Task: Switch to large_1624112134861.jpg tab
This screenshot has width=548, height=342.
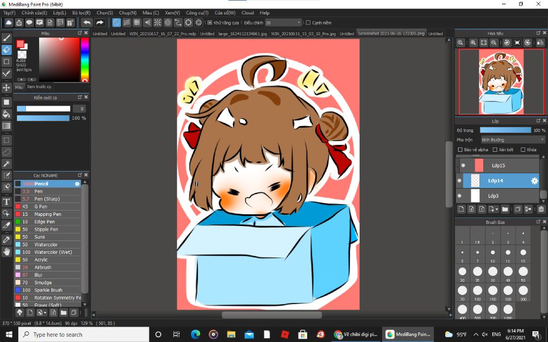Action: (242, 34)
